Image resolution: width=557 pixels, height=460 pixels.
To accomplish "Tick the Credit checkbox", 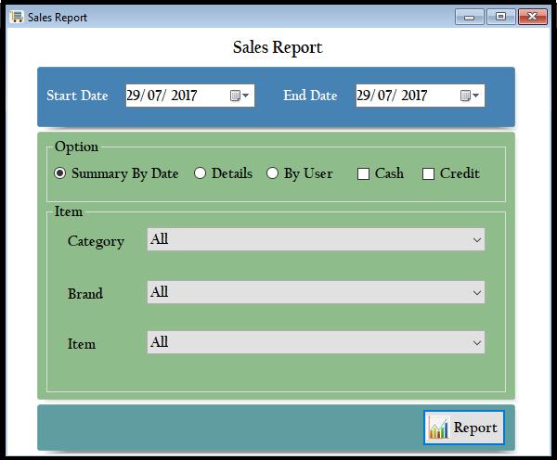I will pyautogui.click(x=429, y=173).
